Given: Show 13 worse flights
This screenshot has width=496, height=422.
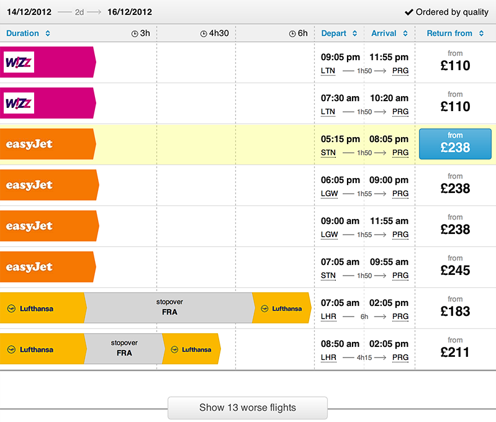Looking at the screenshot, I should point(248,408).
